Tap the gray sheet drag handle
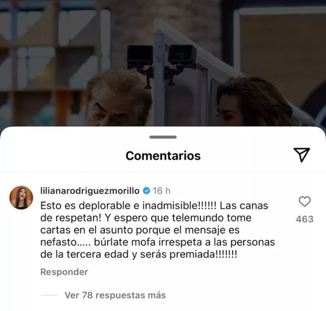The height and width of the screenshot is (311, 326). 163,137
